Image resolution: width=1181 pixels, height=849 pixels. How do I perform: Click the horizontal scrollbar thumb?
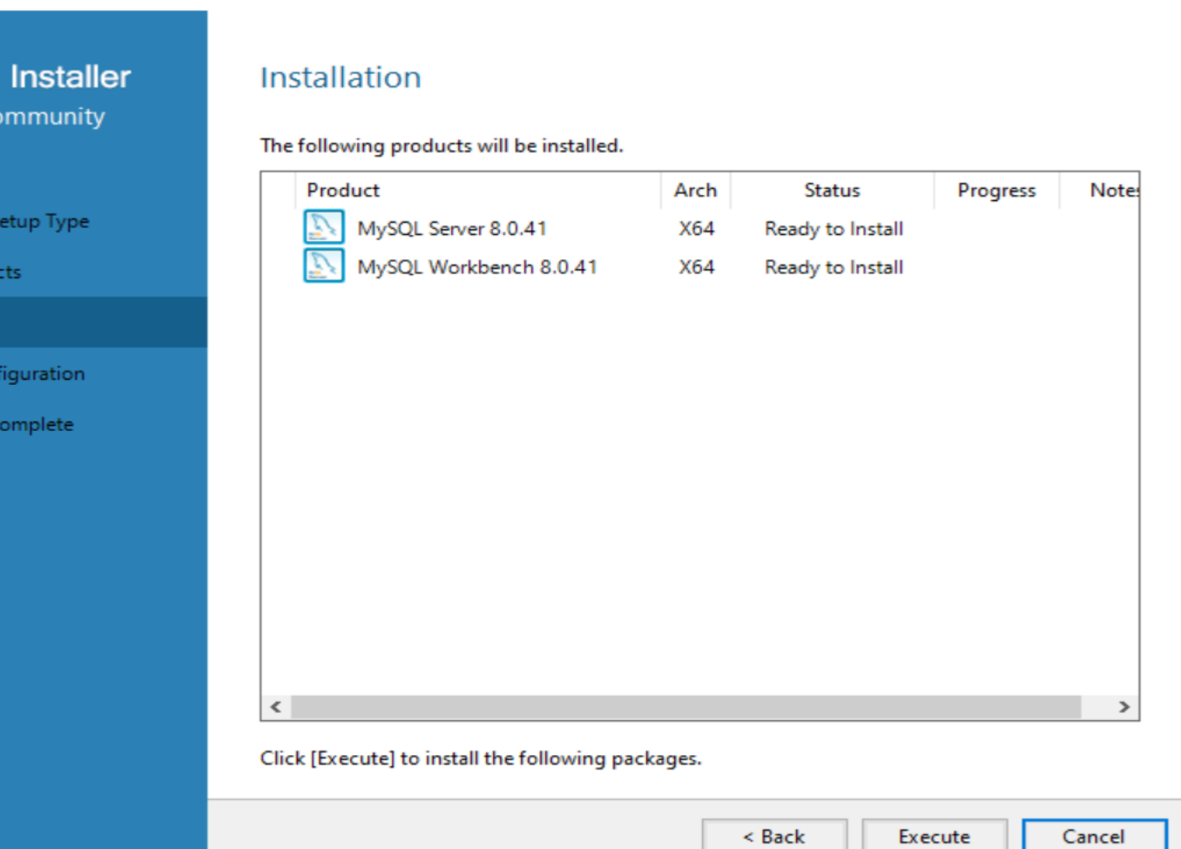pos(686,707)
